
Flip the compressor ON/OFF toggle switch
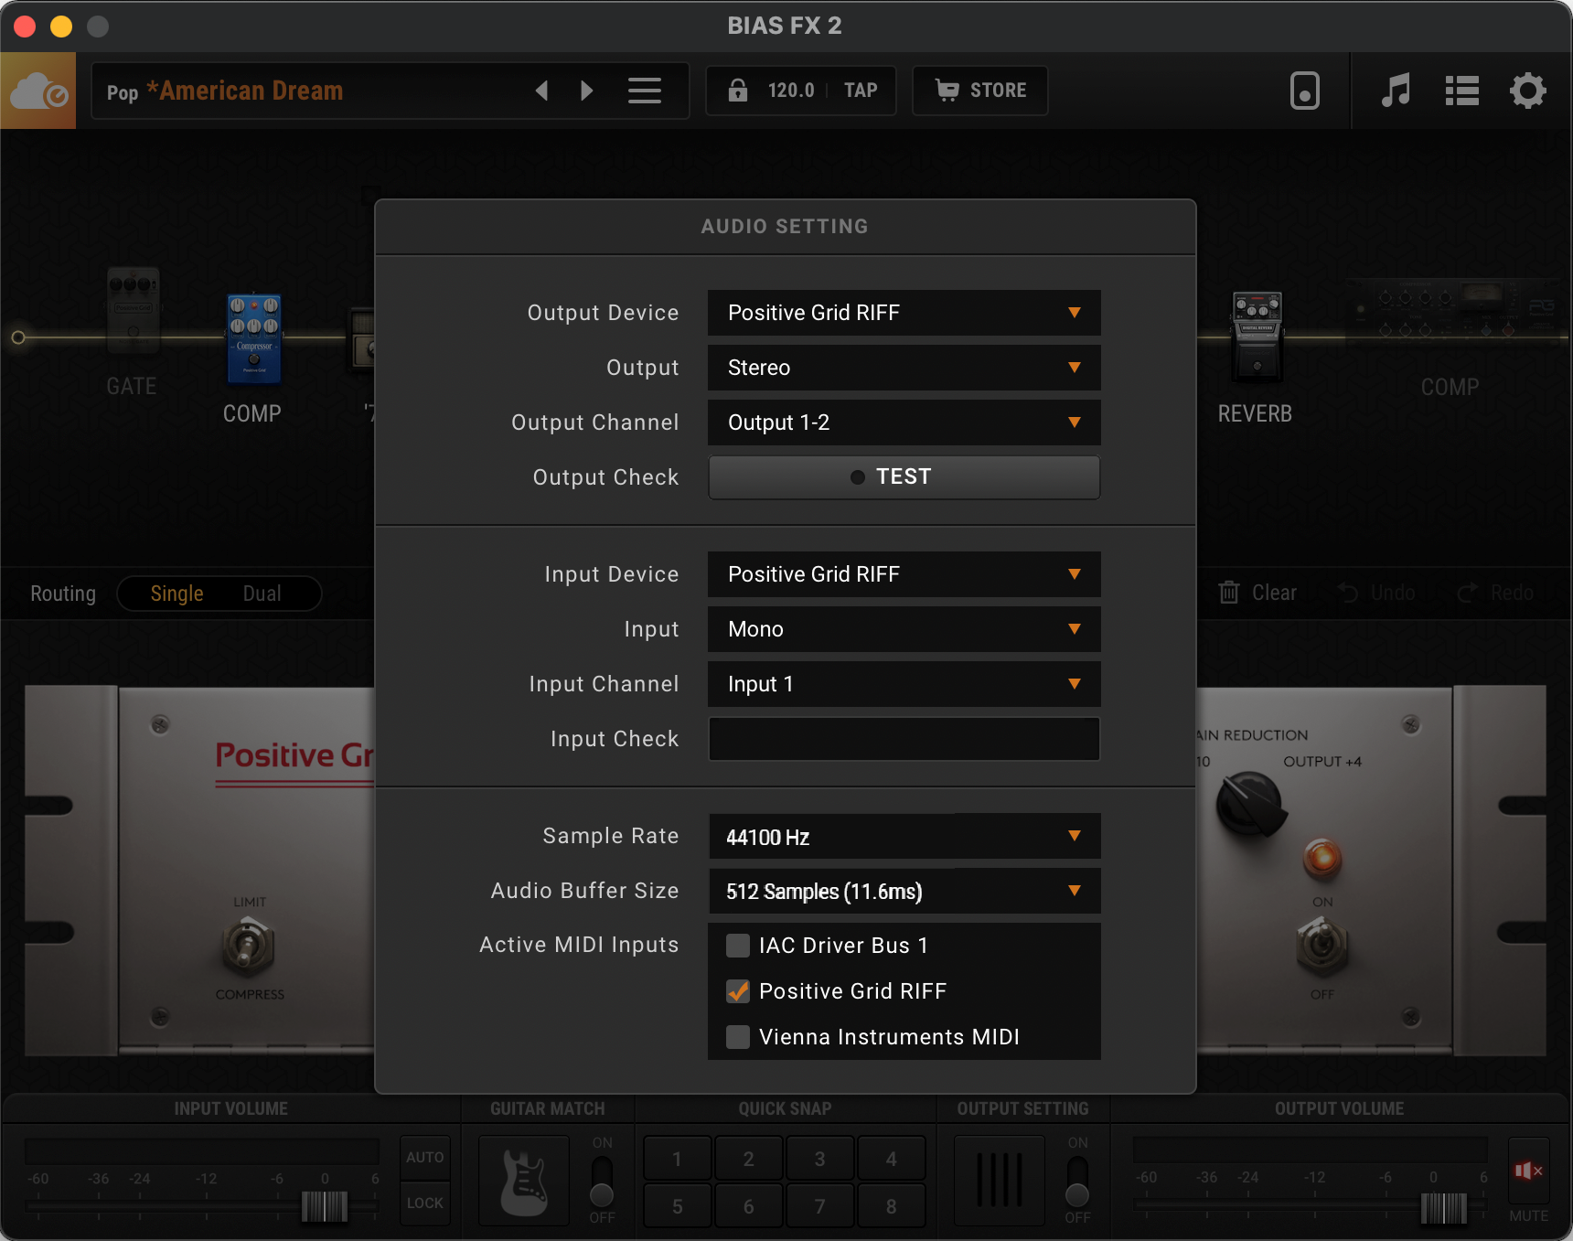1322,947
